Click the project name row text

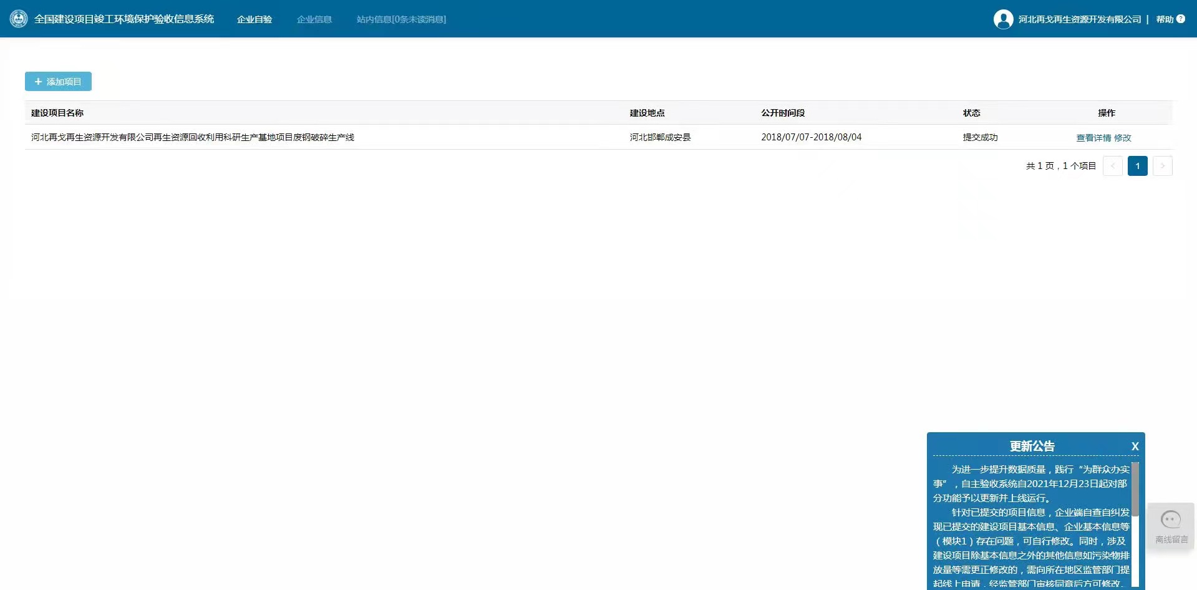pyautogui.click(x=193, y=137)
